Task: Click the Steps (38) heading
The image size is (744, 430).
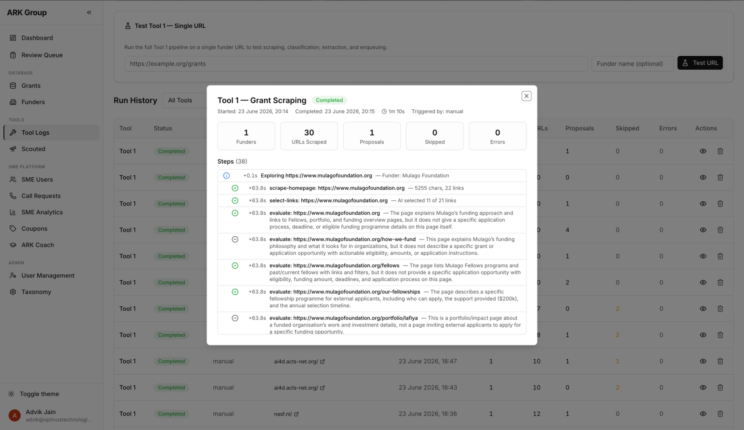Action: pyautogui.click(x=232, y=161)
